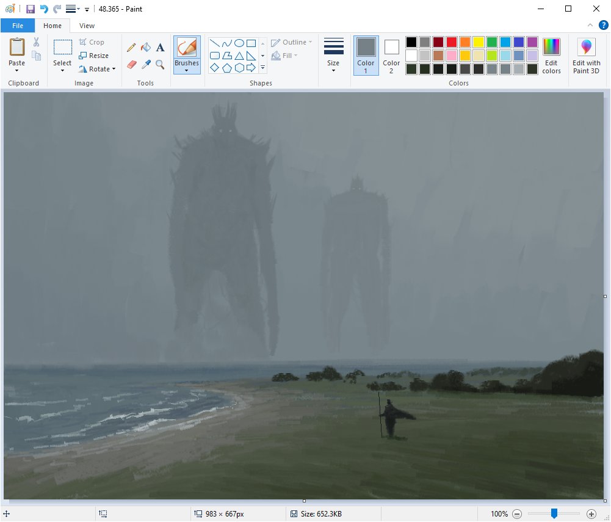Viewport: 611px width, 522px height.
Task: Choose the Curve shape
Action: tap(227, 43)
